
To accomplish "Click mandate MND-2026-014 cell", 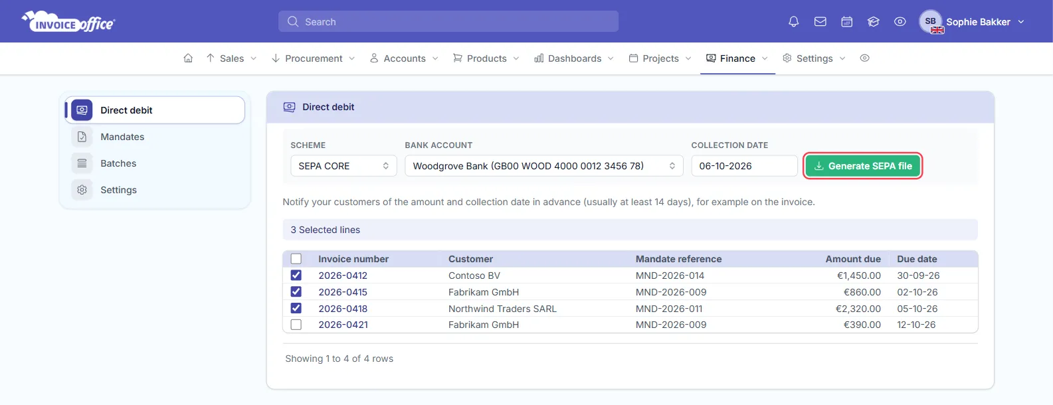I will click(670, 276).
